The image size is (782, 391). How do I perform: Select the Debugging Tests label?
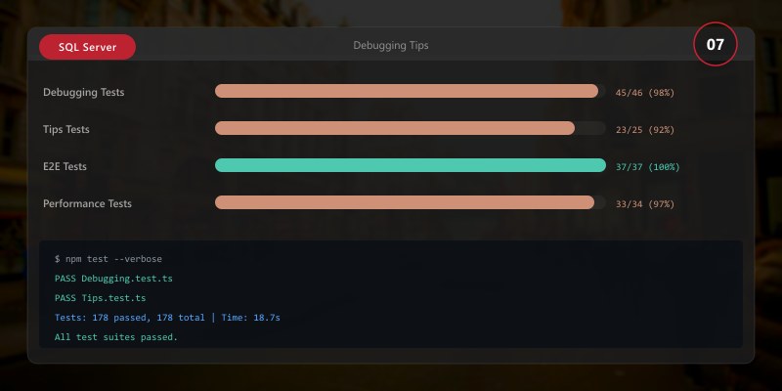coord(84,92)
